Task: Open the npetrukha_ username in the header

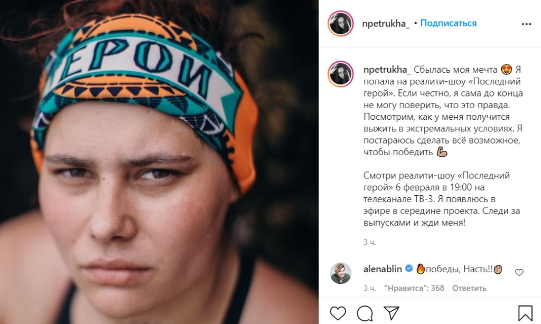Action: click(386, 23)
